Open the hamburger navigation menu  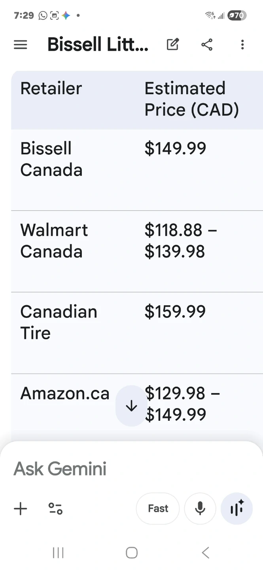(21, 45)
